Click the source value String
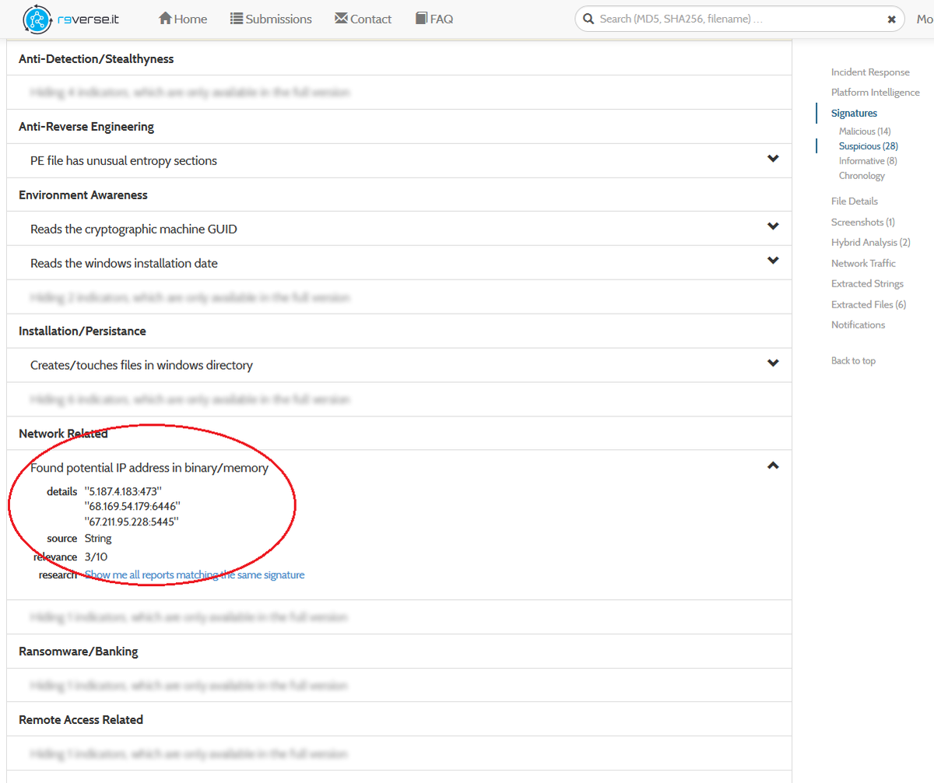Viewport: 934px width, 783px height. 98,539
